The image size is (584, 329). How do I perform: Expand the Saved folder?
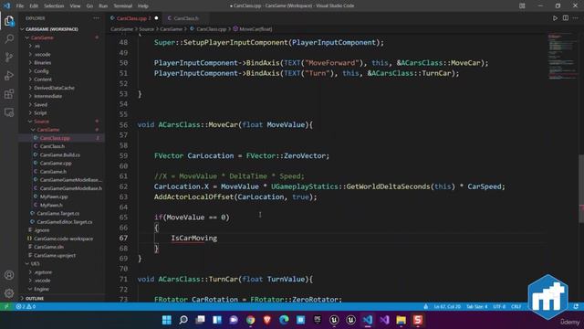tap(40, 104)
